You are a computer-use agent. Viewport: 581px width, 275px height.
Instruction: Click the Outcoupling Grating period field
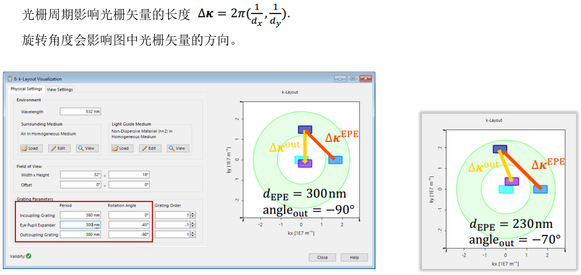[80, 235]
